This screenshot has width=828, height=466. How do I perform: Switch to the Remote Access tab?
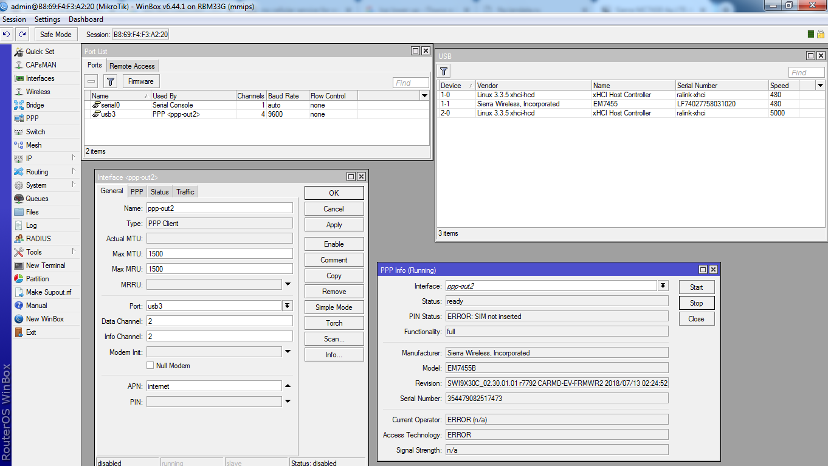(132, 66)
